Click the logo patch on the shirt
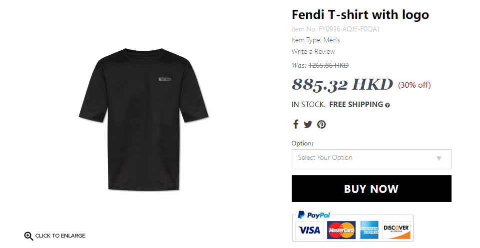 pyautogui.click(x=165, y=79)
